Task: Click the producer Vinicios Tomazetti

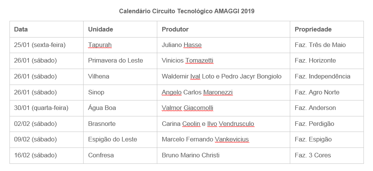Action: [x=188, y=61]
